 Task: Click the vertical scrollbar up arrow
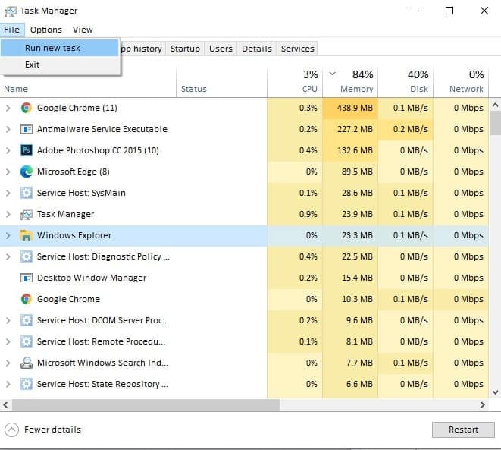(x=495, y=105)
